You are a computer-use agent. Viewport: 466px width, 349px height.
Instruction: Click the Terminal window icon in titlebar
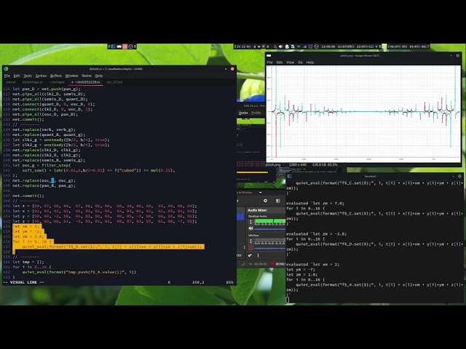[x=291, y=176]
